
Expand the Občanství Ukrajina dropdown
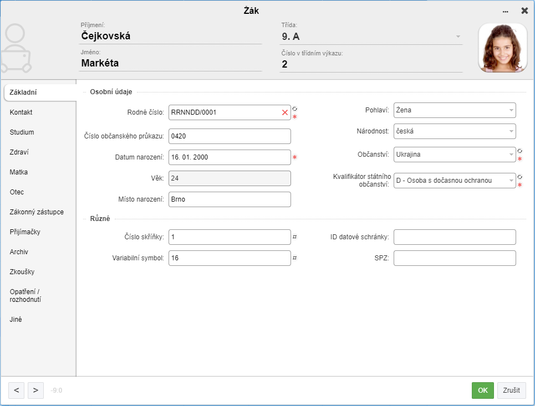(x=455, y=155)
